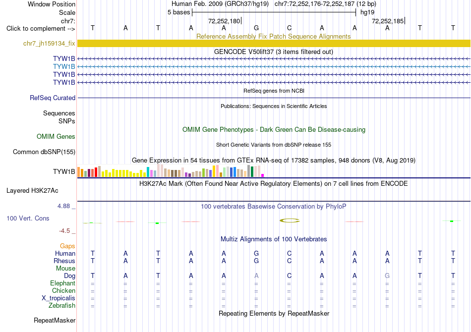Click the 'Sequences' track label
Screen dimensions: 471x332
pos(59,113)
